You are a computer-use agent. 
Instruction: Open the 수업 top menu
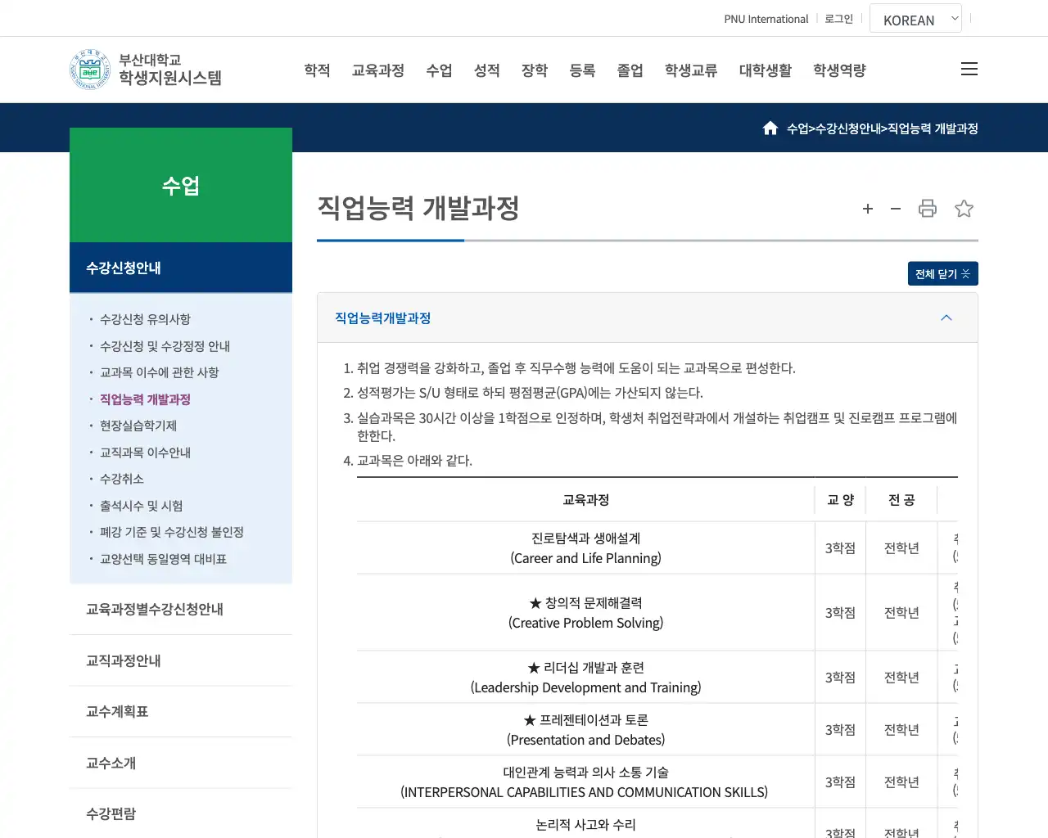tap(439, 70)
